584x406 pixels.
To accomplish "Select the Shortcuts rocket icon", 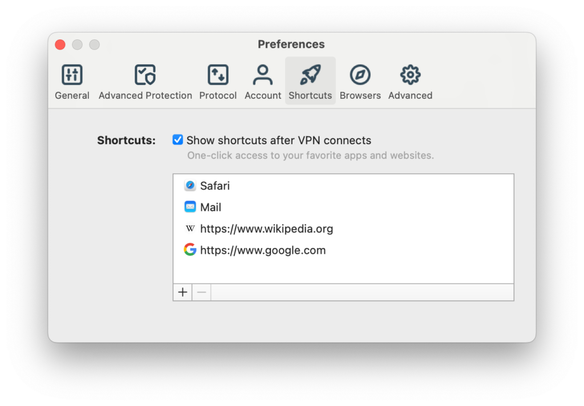I will pyautogui.click(x=310, y=75).
